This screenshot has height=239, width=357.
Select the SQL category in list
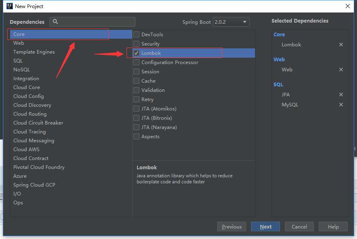coord(71,61)
